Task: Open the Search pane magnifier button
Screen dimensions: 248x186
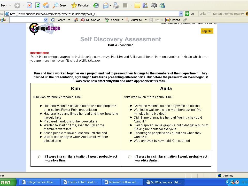Action: click(x=60, y=5)
